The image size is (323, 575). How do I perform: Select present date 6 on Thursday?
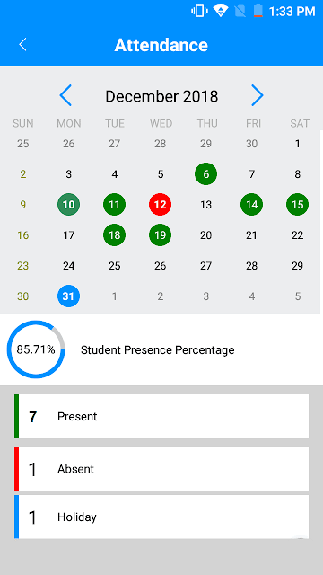coord(205,173)
